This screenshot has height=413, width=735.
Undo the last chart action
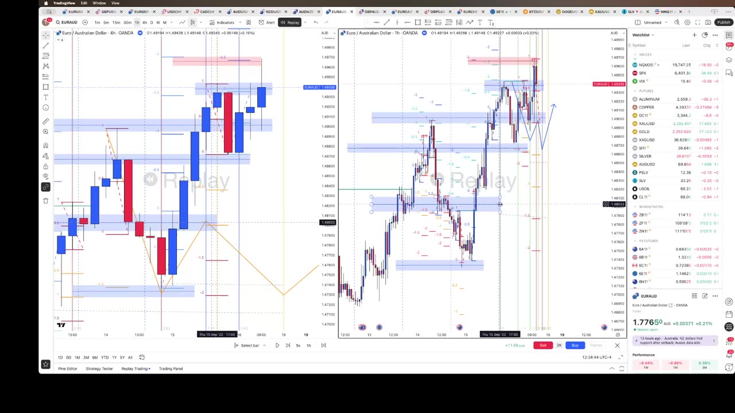(315, 22)
